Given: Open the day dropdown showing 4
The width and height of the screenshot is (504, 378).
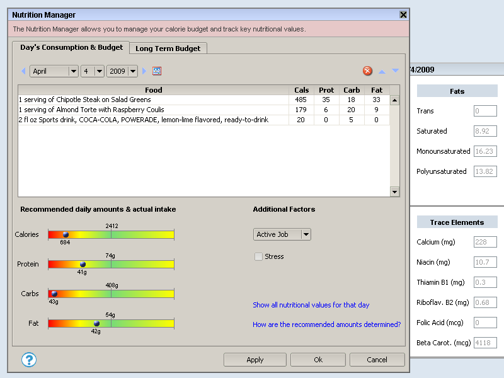Looking at the screenshot, I should tap(100, 71).
